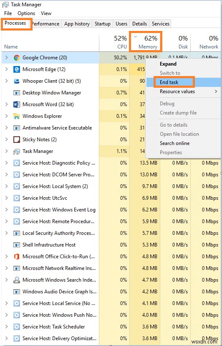Image resolution: width=222 pixels, height=346 pixels.
Task: Click the Microsoft Word icon
Action: tap(17, 104)
